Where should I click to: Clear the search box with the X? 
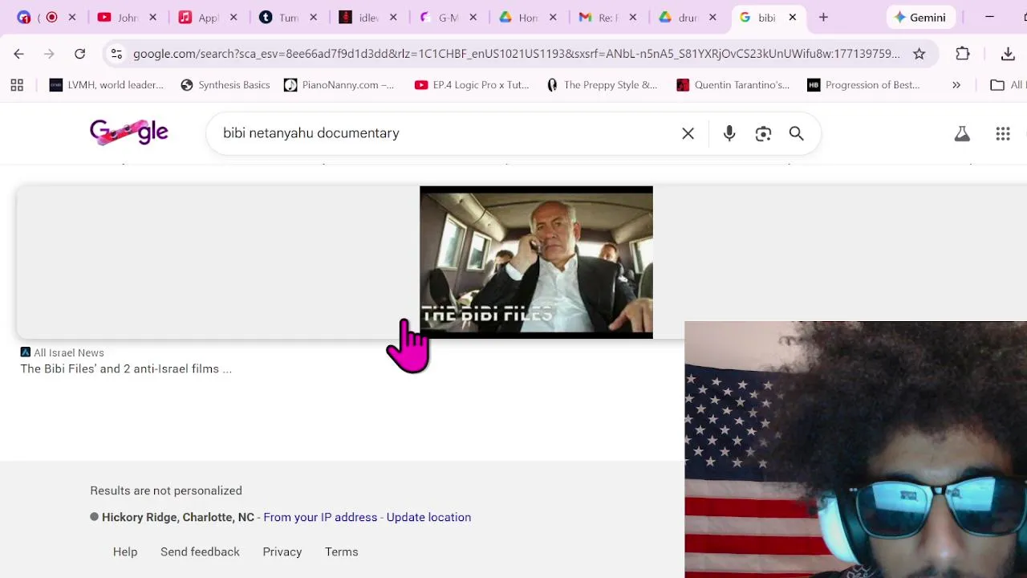(x=688, y=134)
